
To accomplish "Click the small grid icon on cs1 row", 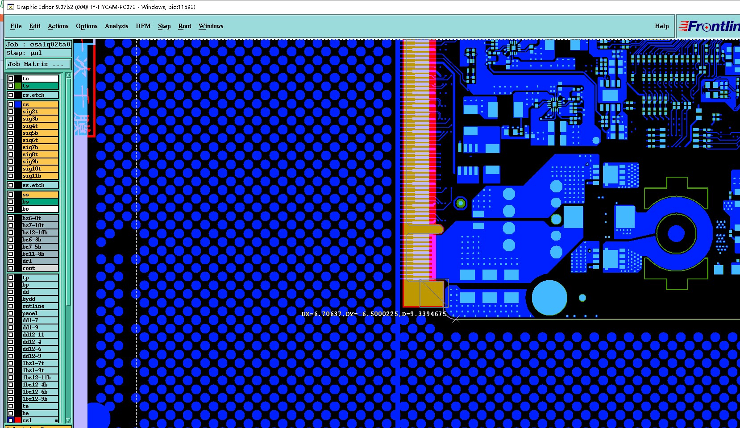I will pos(57,420).
